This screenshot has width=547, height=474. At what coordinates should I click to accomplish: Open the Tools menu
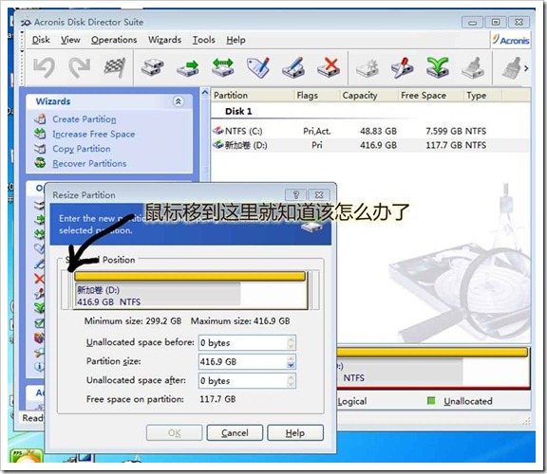point(204,40)
